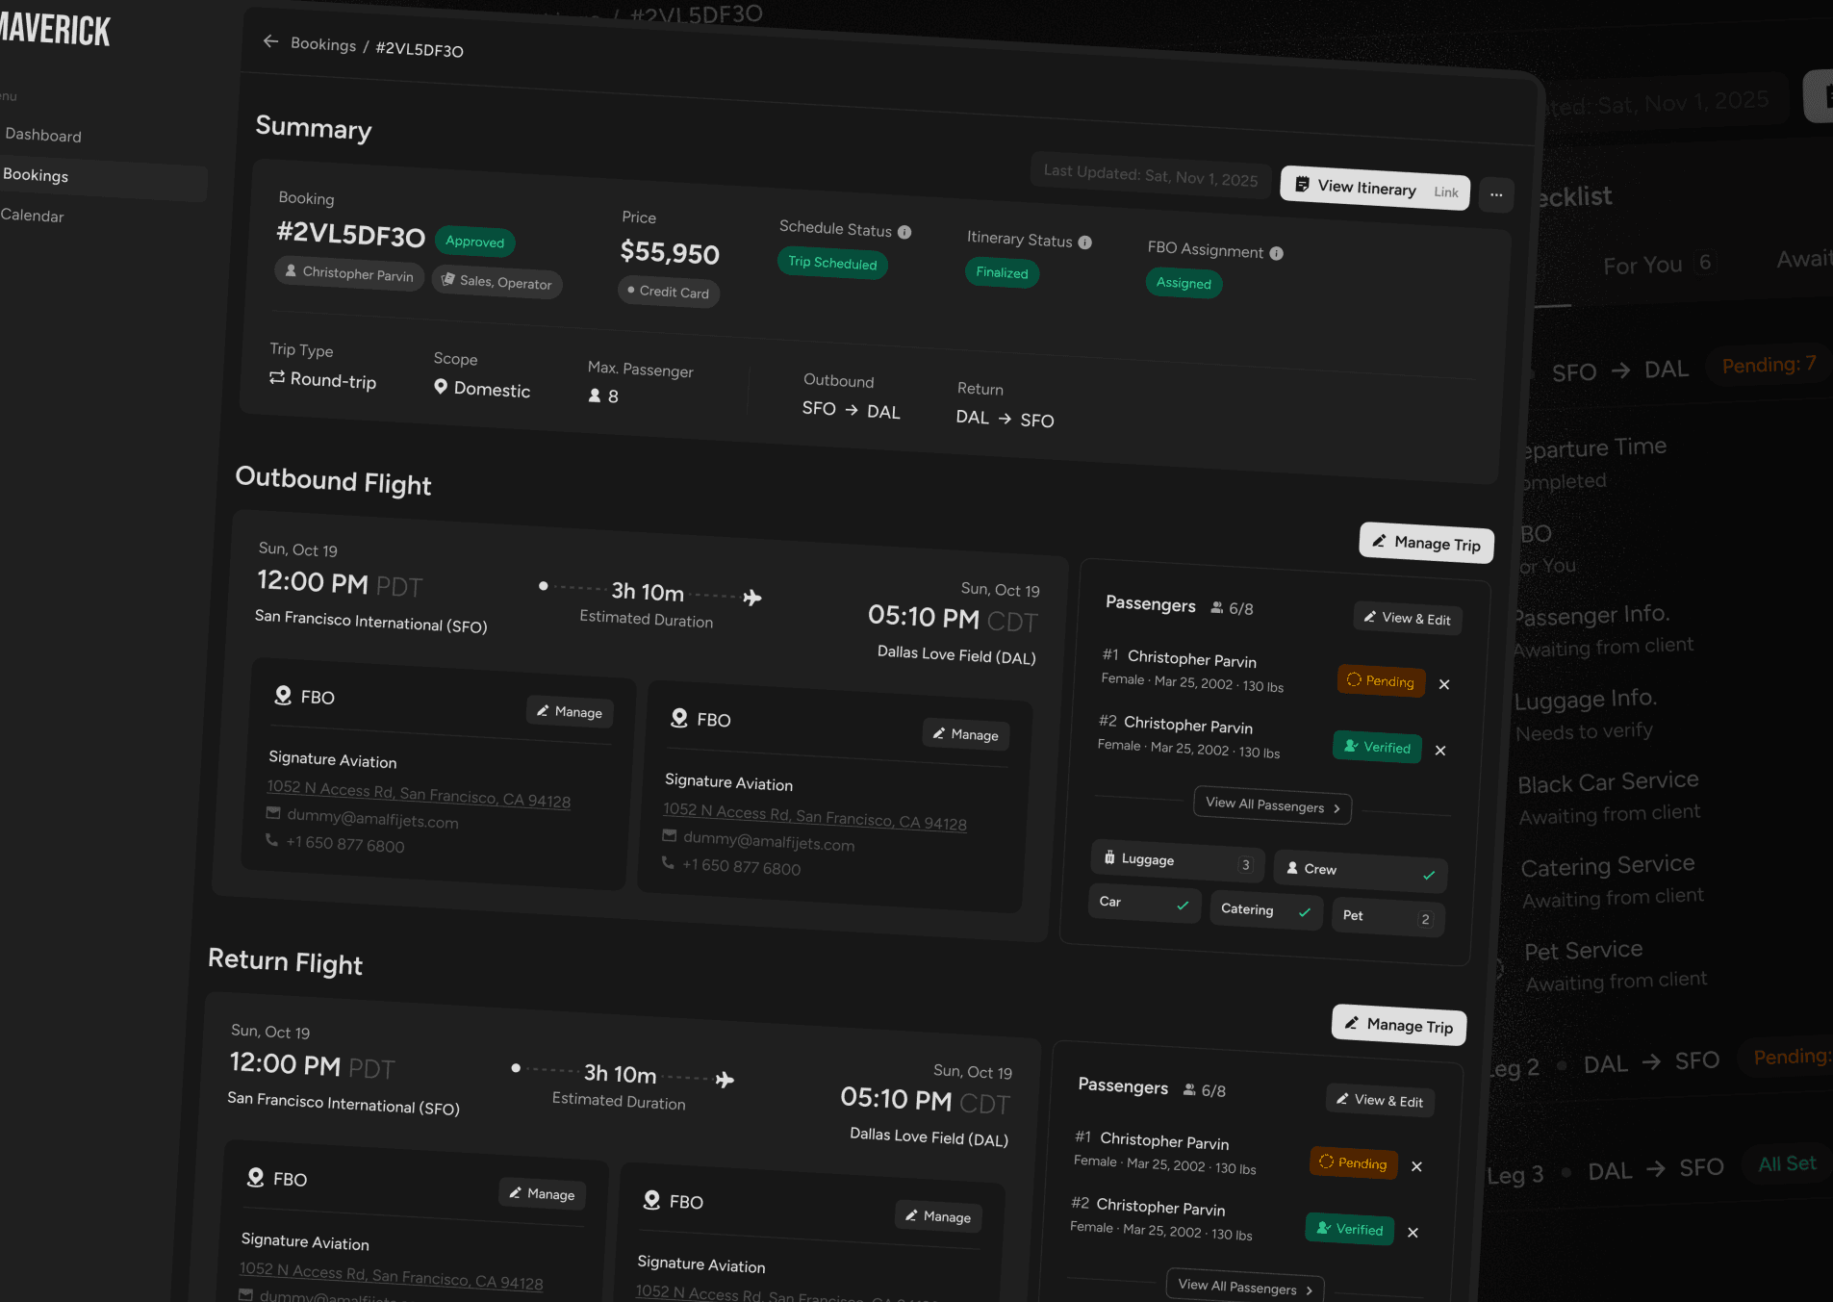Click the phone icon in outbound departure FBO
The image size is (1833, 1302).
tap(271, 840)
